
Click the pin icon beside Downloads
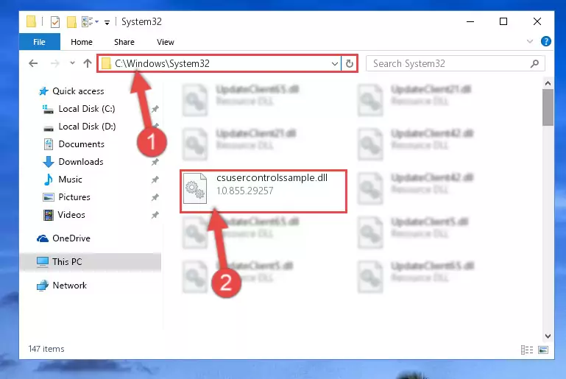coord(155,162)
